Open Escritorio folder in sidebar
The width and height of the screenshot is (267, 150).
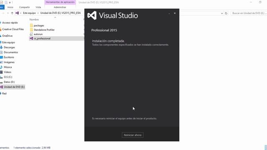(x=9, y=57)
